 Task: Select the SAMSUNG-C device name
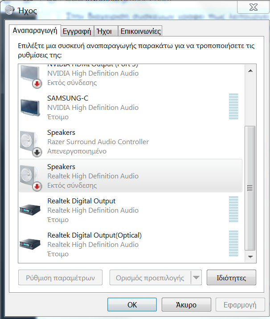pos(68,98)
